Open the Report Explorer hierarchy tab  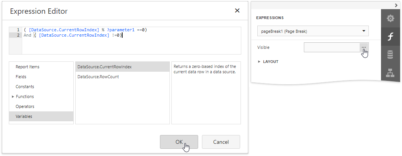point(390,73)
